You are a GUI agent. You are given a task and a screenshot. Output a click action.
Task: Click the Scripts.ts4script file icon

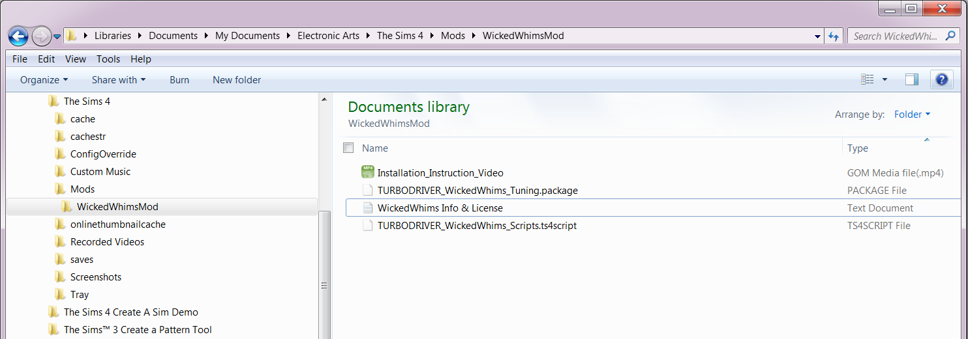(368, 226)
